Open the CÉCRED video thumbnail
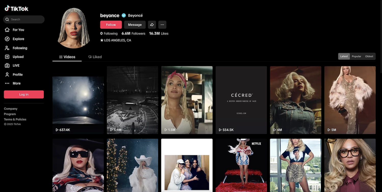 (x=241, y=100)
